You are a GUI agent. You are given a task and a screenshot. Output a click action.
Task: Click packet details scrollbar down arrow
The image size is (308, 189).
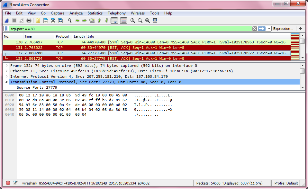pos(303,88)
